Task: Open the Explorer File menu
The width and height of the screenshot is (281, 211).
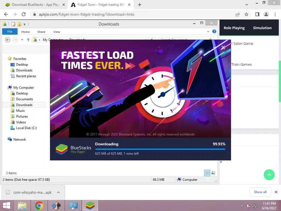Action: 10,32
